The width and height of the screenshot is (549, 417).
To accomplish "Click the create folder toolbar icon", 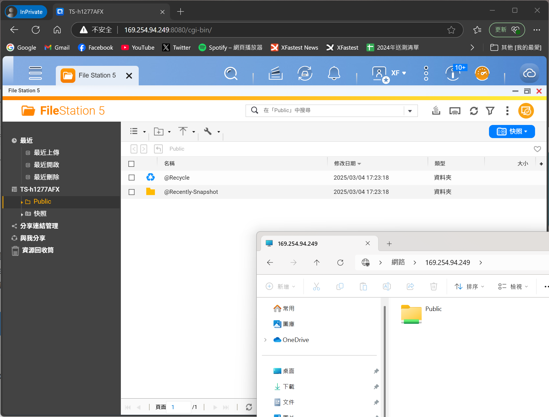I will 159,131.
